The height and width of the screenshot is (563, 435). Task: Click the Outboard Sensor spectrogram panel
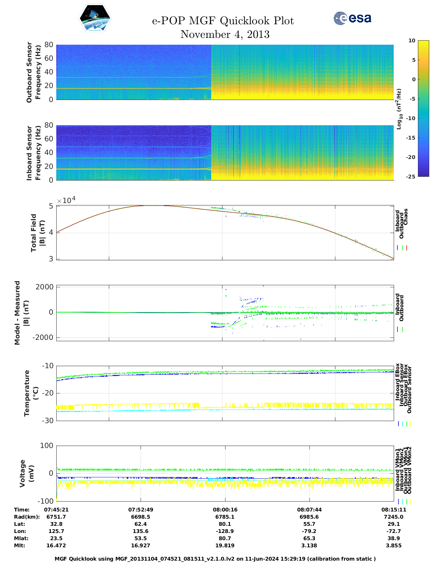click(225, 72)
